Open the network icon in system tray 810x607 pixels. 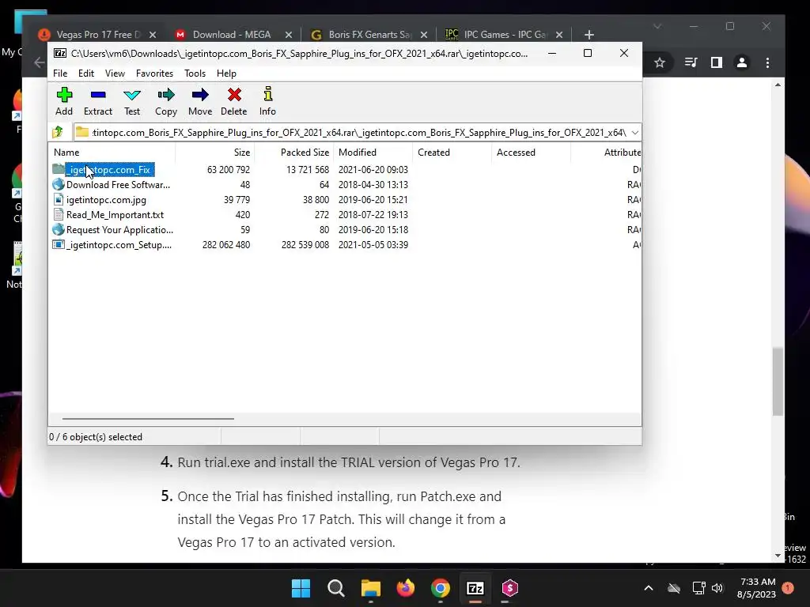[698, 588]
